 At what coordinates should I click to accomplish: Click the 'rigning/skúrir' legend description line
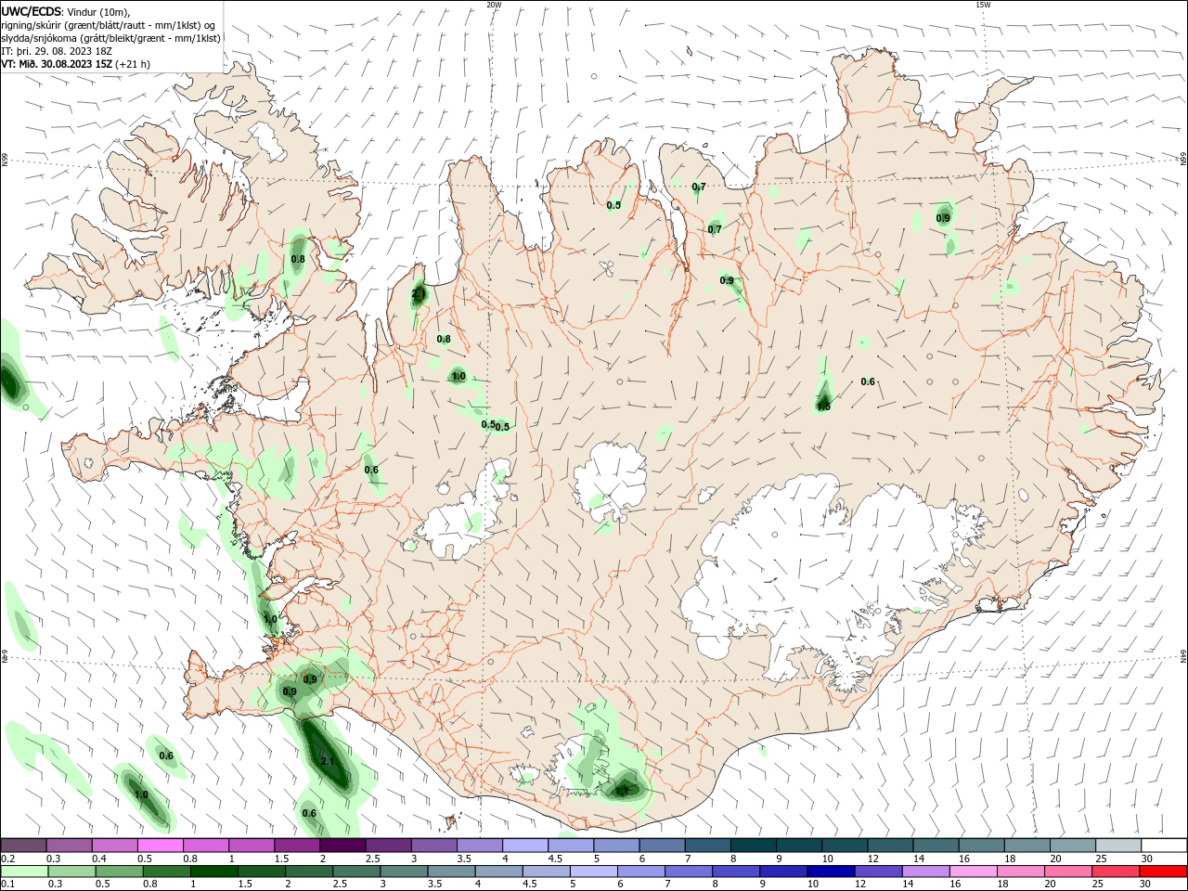tap(108, 25)
